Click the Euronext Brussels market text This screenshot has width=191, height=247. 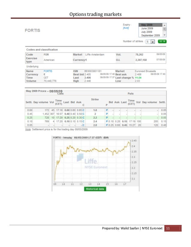tap(145, 71)
